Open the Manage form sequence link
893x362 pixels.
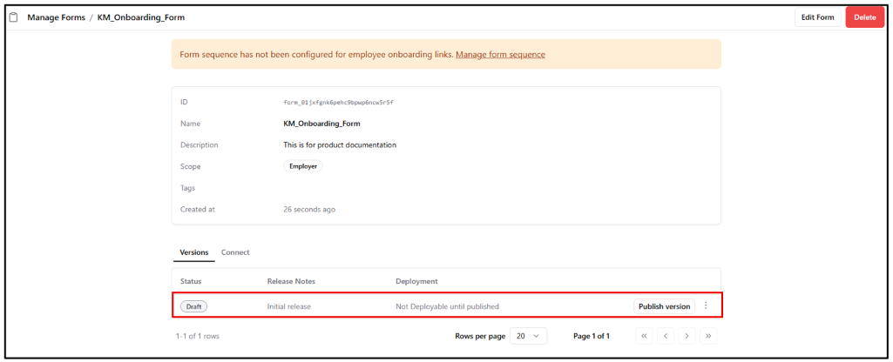501,55
